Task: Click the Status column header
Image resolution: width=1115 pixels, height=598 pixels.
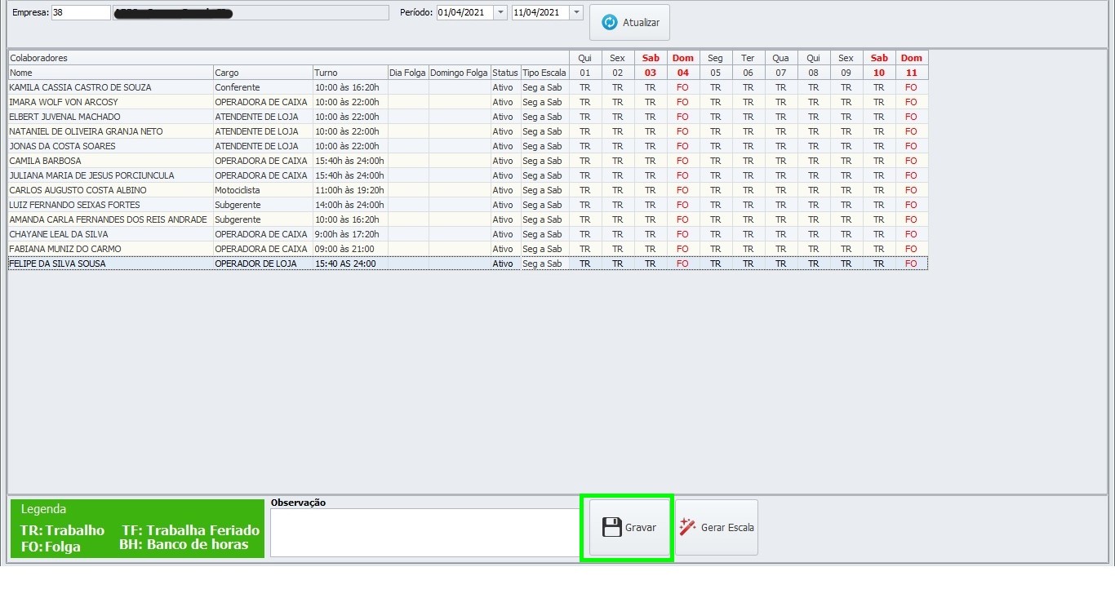Action: (504, 73)
